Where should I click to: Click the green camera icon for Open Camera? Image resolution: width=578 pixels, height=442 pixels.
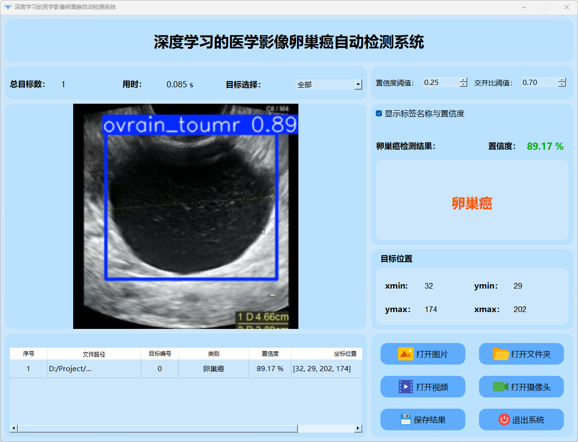click(501, 387)
